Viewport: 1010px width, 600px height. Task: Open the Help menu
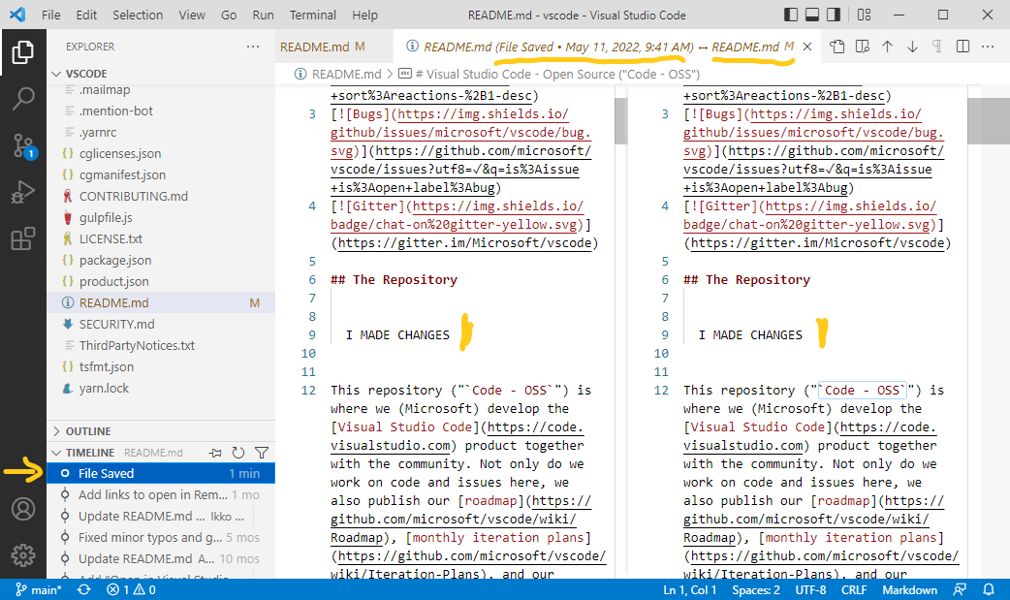click(x=364, y=15)
